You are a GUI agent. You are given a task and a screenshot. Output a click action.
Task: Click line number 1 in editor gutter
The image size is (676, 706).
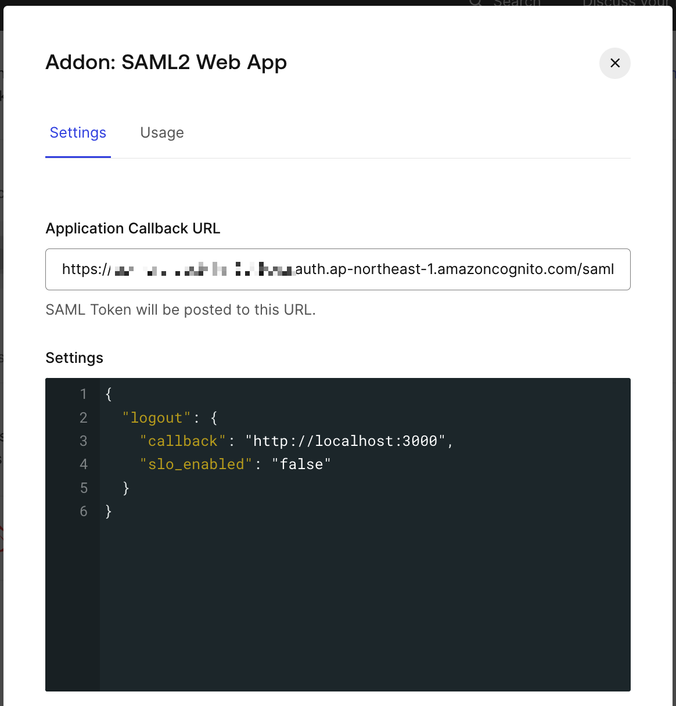[84, 395]
